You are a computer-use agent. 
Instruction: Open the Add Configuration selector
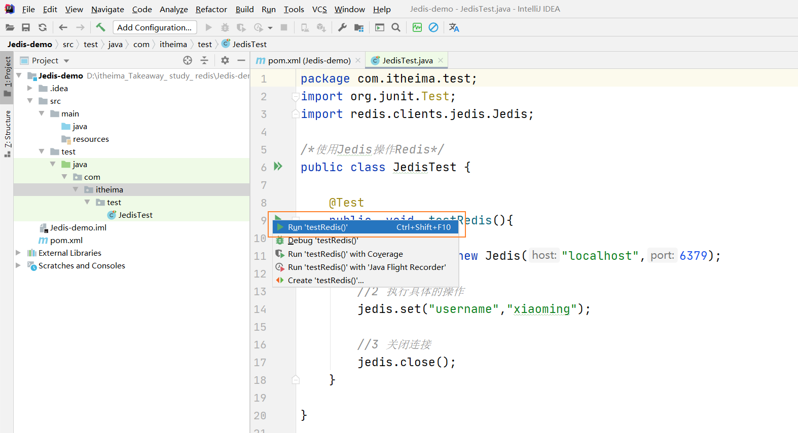[155, 27]
